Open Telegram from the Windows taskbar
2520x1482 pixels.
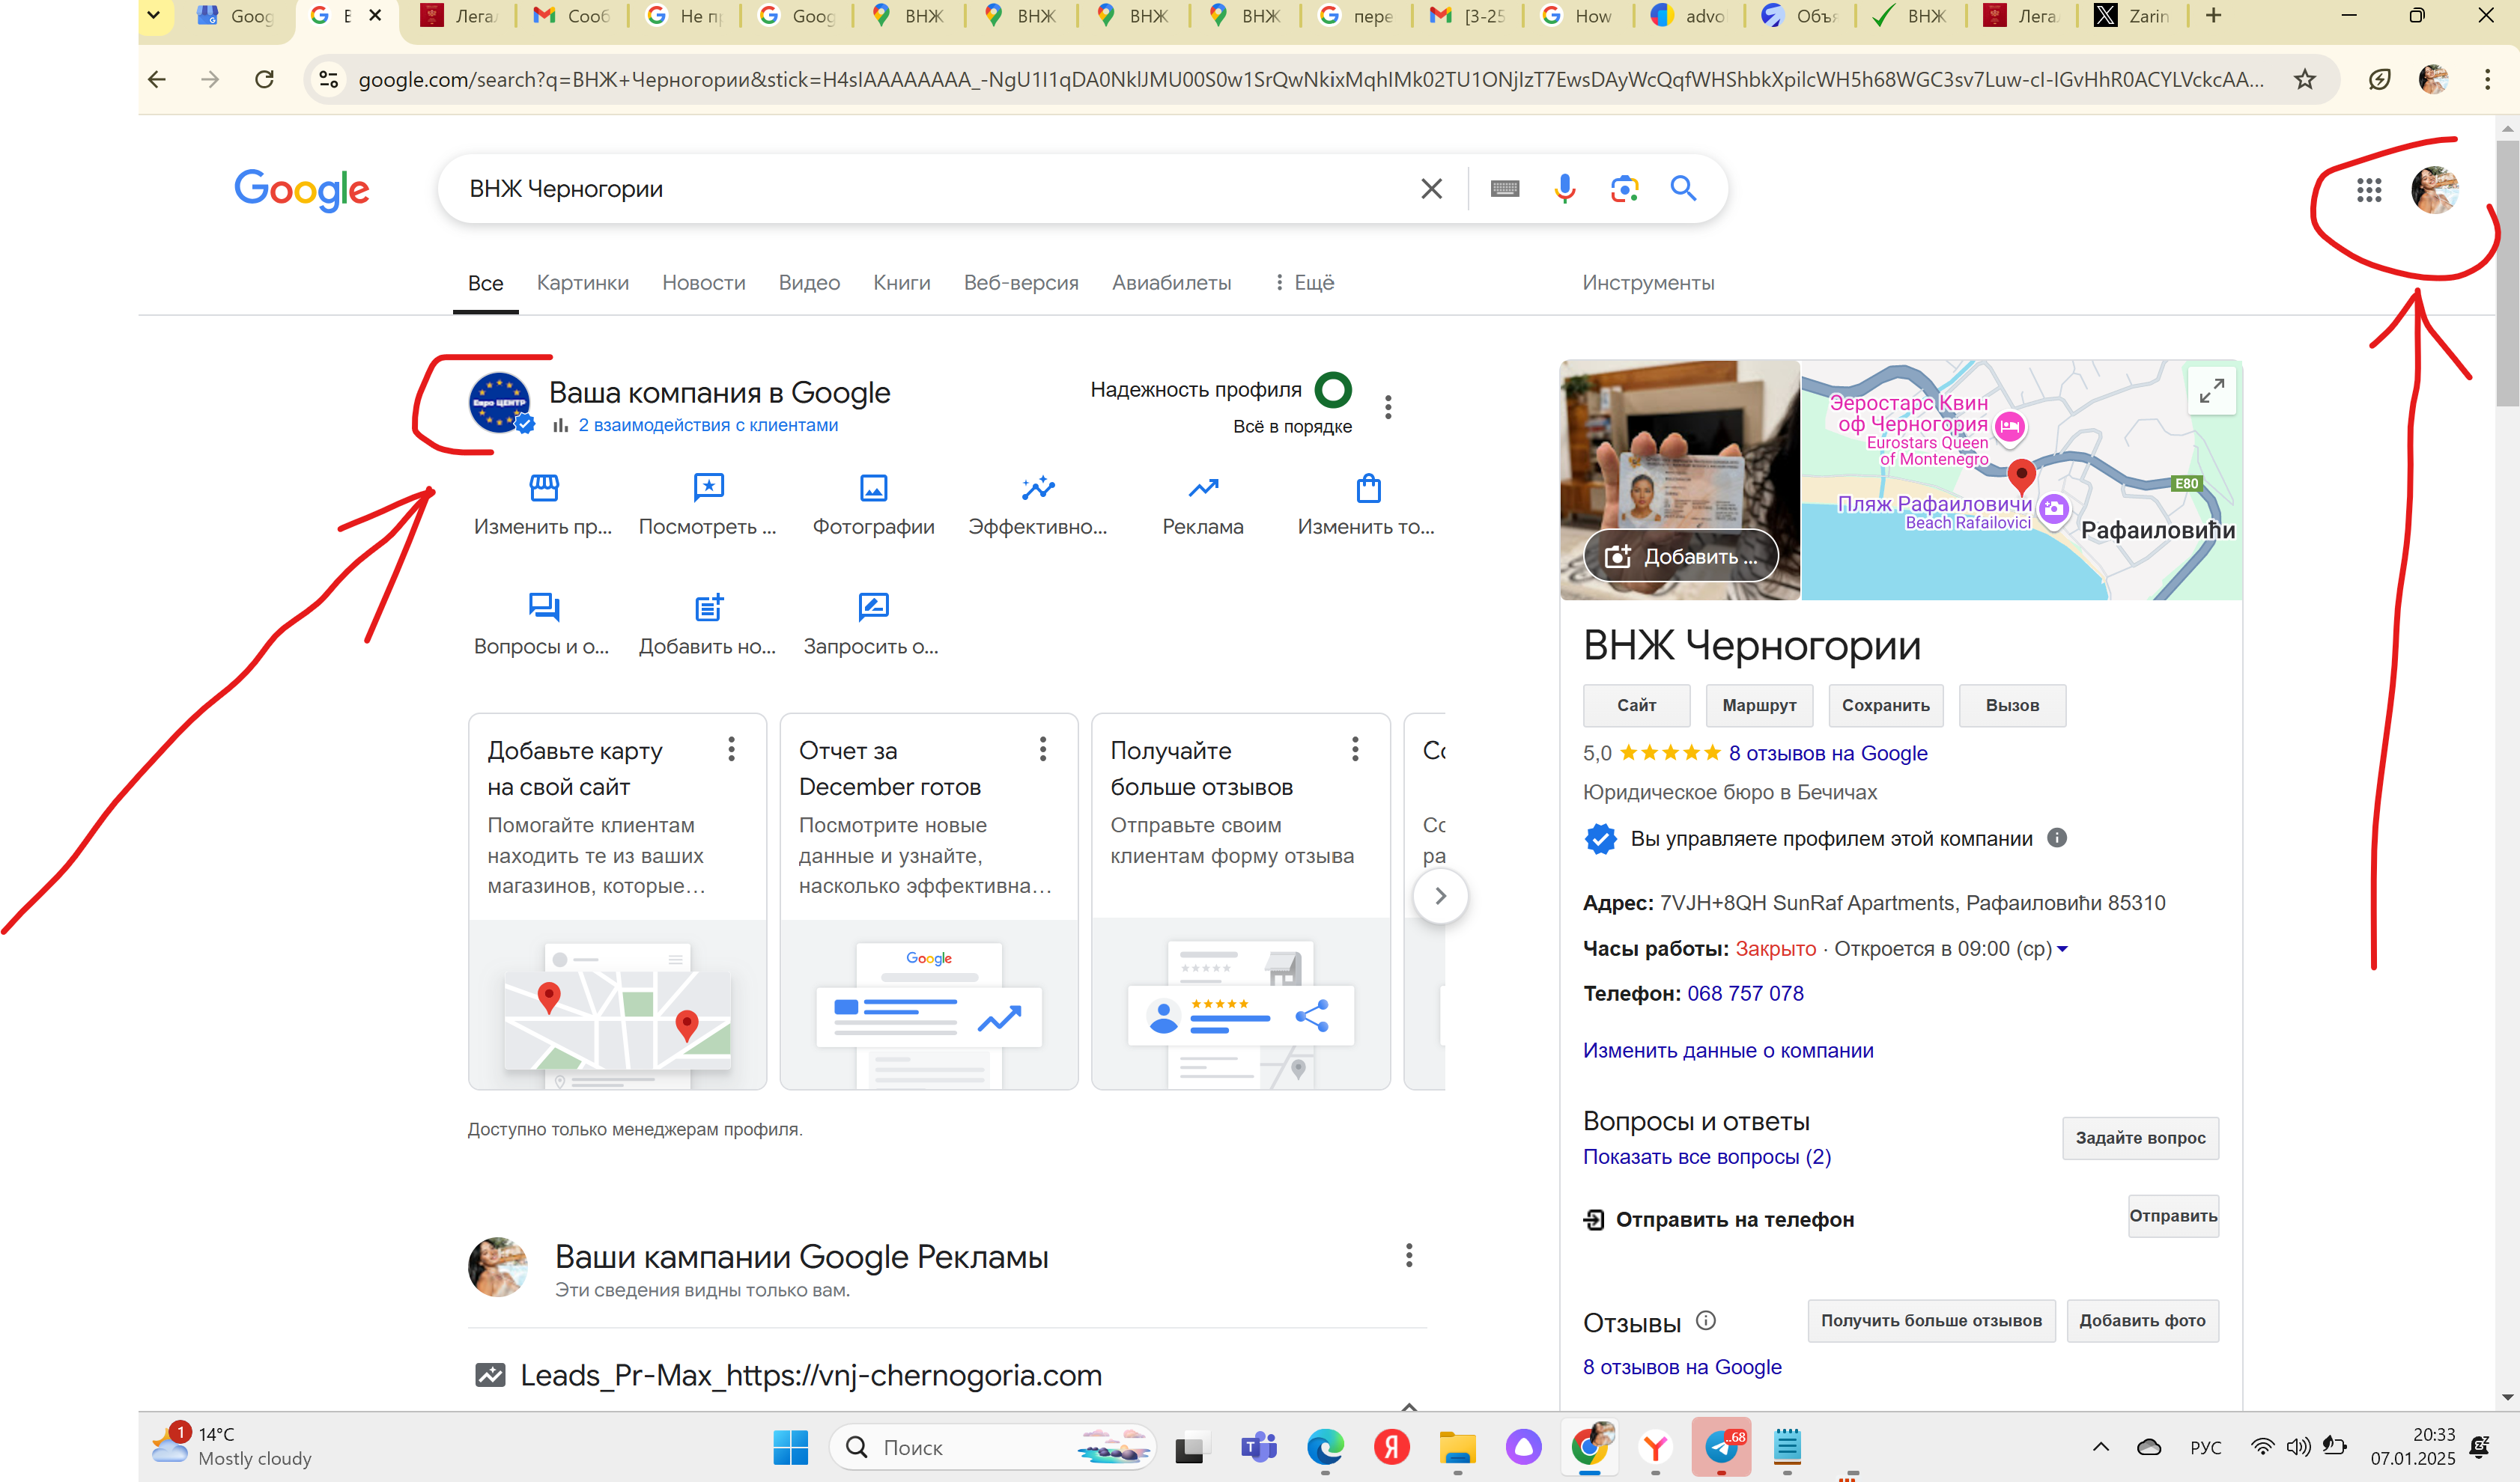click(1721, 1447)
